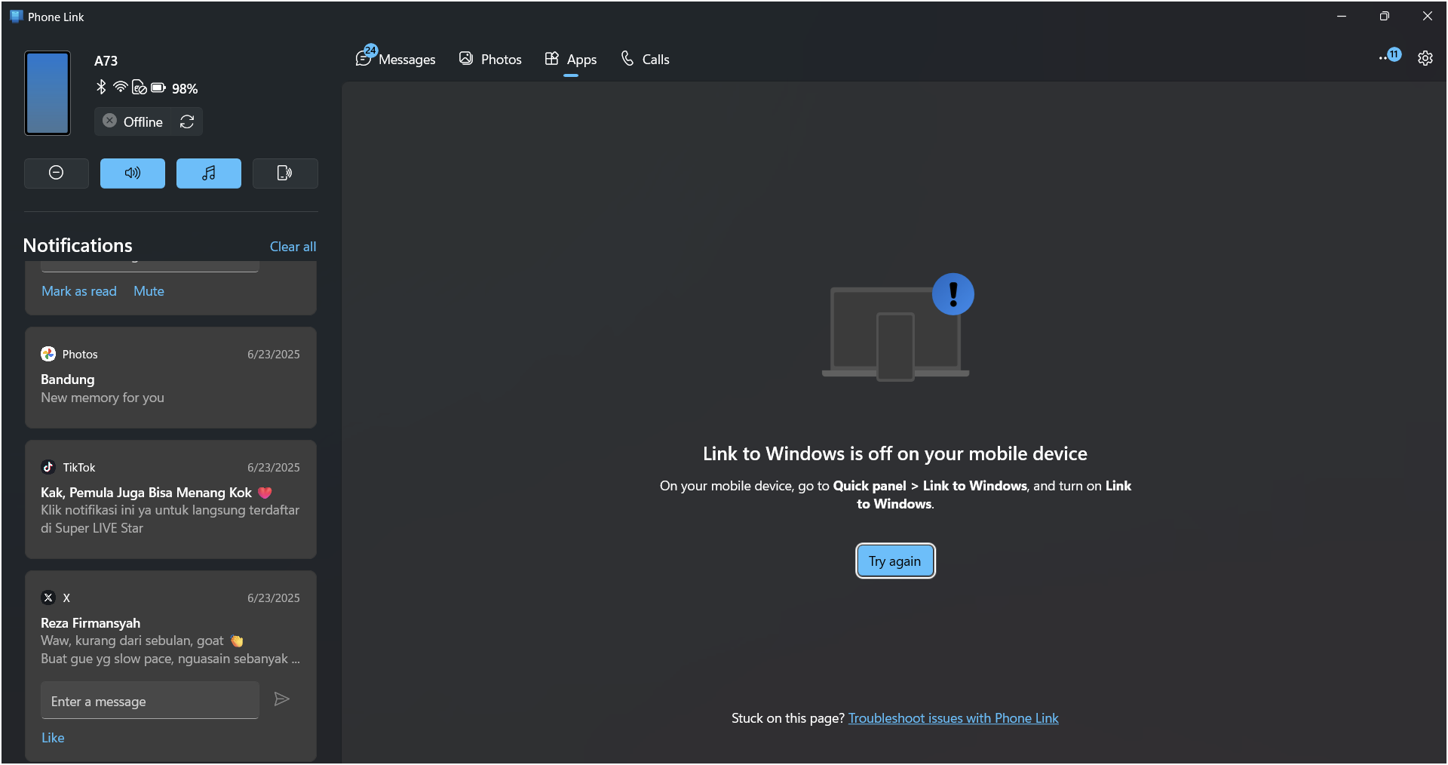The height and width of the screenshot is (765, 1448).
Task: Open the Photos Bandung memory notification
Action: coord(170,377)
